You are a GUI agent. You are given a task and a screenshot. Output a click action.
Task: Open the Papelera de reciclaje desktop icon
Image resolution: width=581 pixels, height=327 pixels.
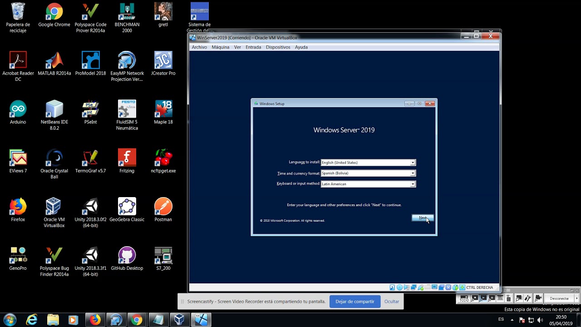point(18,17)
